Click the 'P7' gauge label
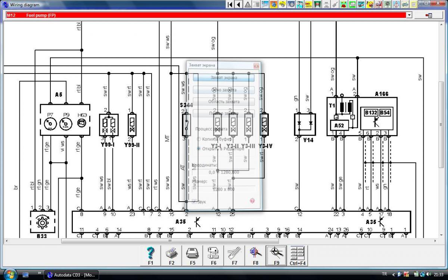448x280 pixels. [50, 115]
